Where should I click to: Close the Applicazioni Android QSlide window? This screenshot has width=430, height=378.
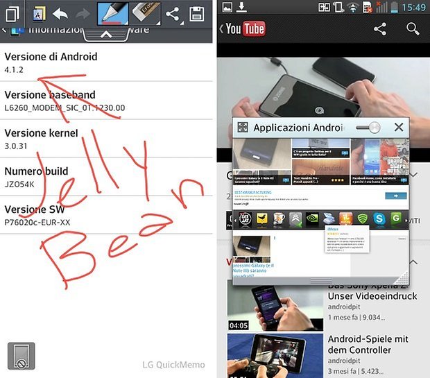399,128
